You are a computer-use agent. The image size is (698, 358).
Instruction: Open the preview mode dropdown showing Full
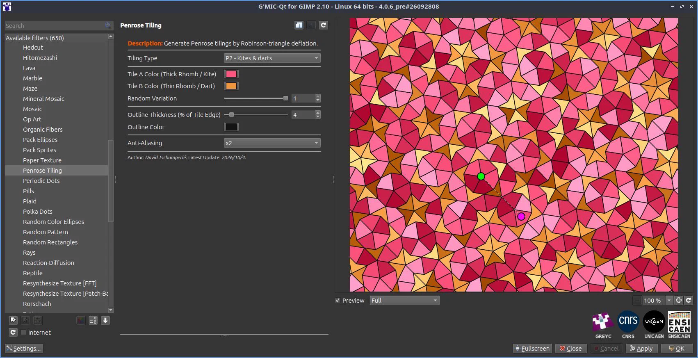point(404,300)
